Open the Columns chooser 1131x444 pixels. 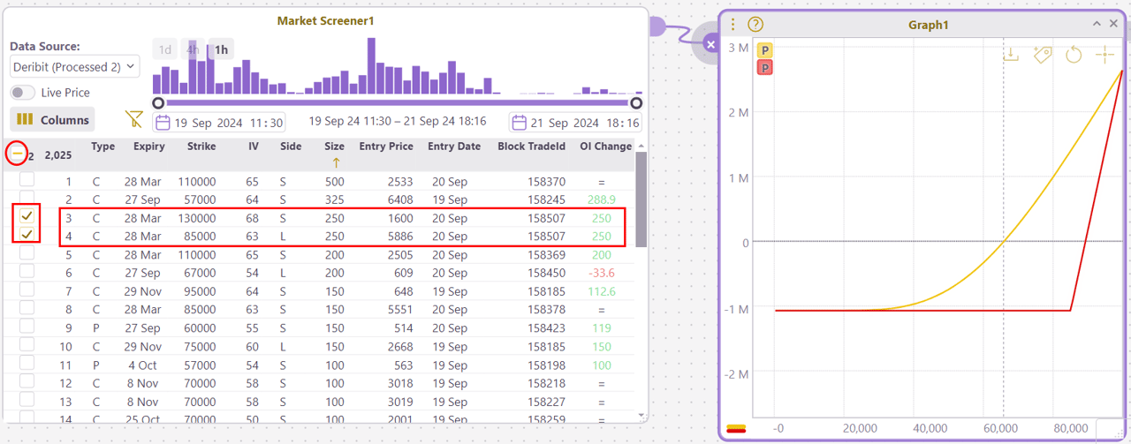(53, 119)
